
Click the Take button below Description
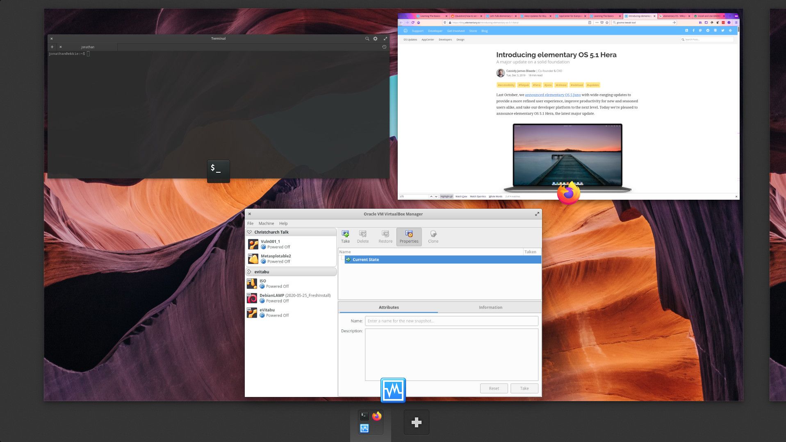524,388
